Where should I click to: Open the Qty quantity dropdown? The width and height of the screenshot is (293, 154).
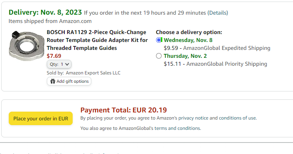(x=59, y=64)
